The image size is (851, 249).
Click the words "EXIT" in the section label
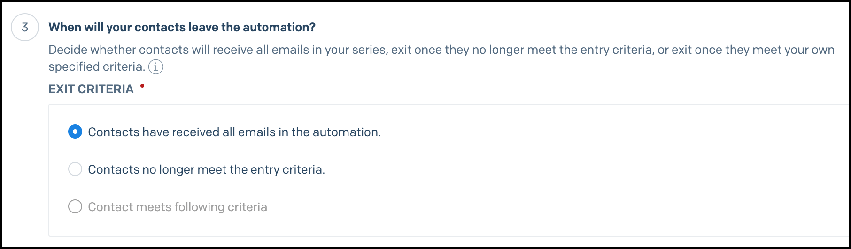click(x=62, y=89)
